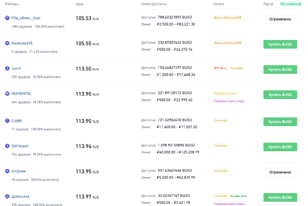The width and height of the screenshot is (308, 206).
Task: Click the без комиссий badge in header
Action: coord(291,4)
